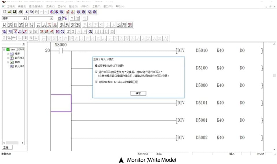Image resolution: width=277 pixels, height=164 pixels.
Task: Click the New project icon
Action: tap(5, 12)
